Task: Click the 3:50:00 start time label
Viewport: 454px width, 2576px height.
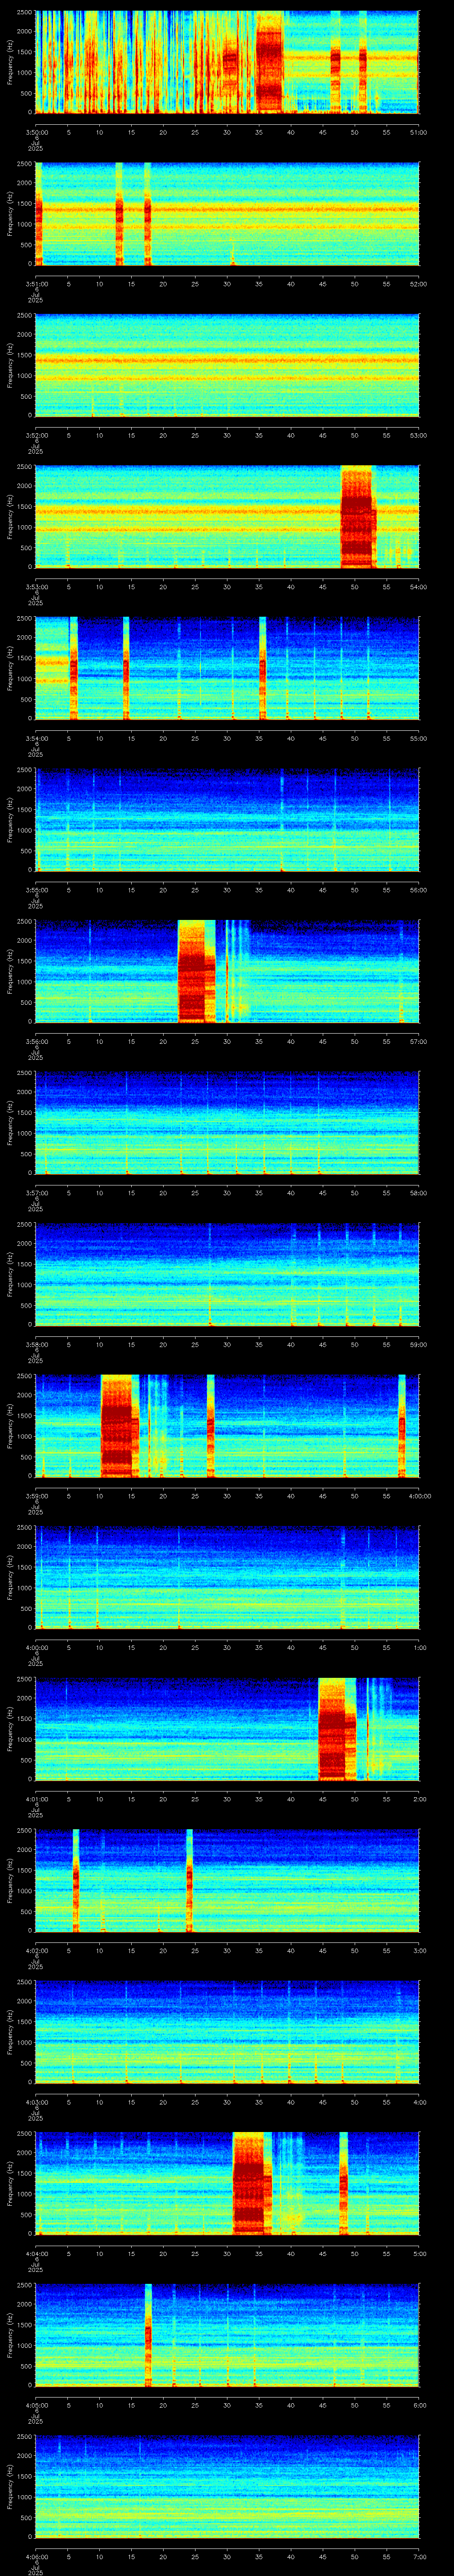Action: point(36,132)
